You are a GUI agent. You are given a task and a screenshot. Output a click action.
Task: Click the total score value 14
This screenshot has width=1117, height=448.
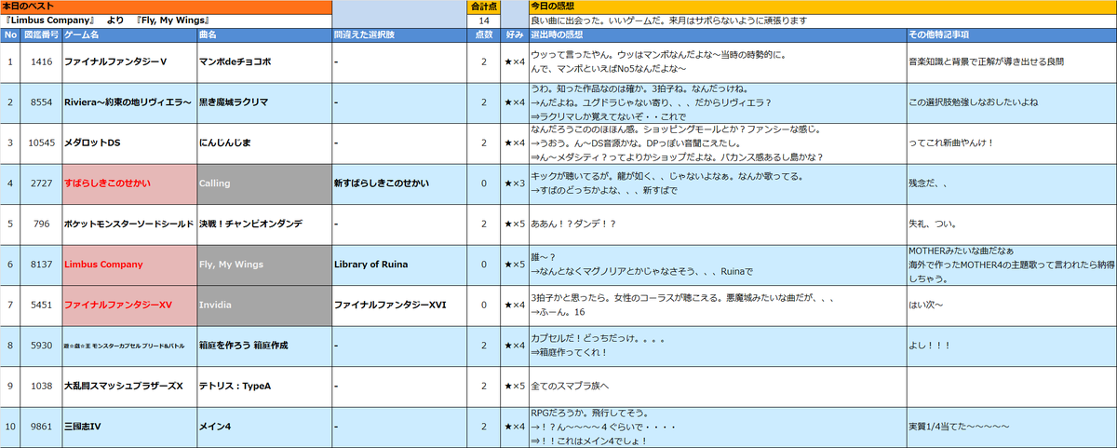coord(484,20)
